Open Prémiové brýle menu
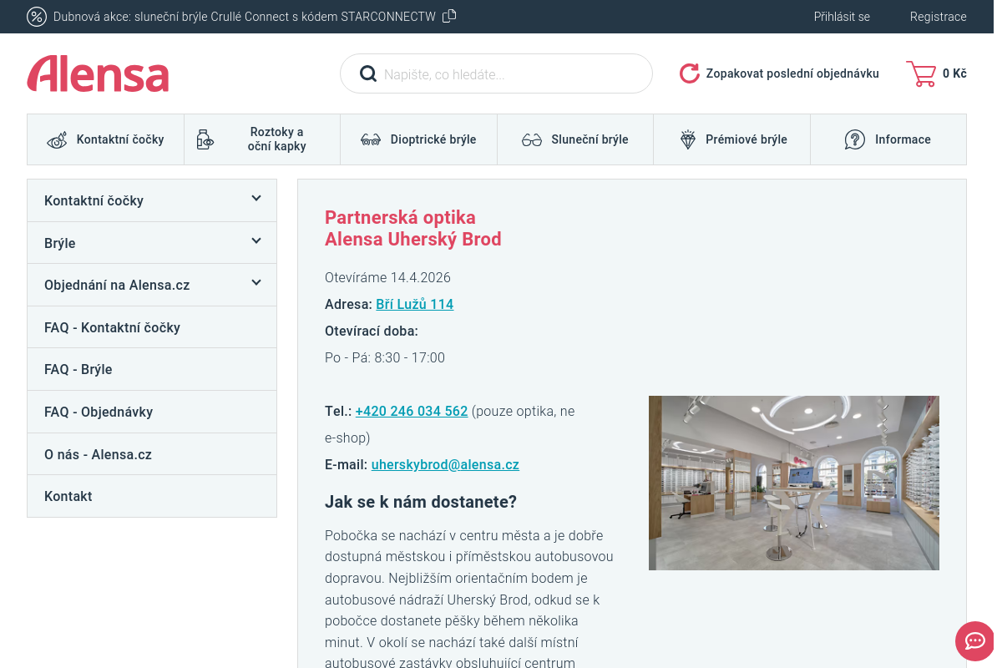Screen dimensions: 1002x668 (732, 139)
